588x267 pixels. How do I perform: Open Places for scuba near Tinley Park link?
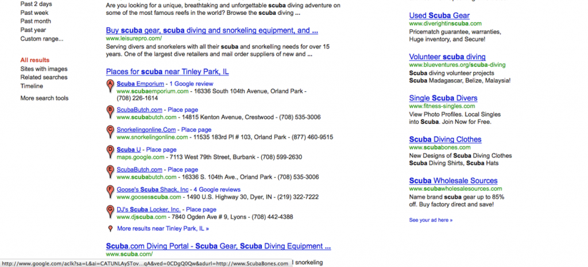(167, 72)
